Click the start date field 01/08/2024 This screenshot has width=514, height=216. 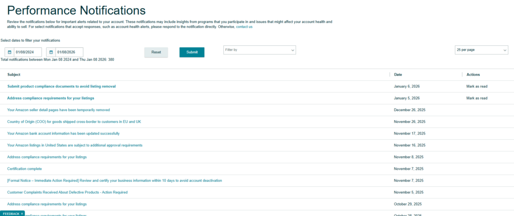(28, 52)
